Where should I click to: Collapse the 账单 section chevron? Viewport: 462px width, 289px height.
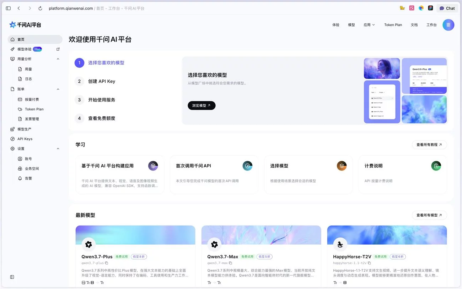click(x=58, y=89)
